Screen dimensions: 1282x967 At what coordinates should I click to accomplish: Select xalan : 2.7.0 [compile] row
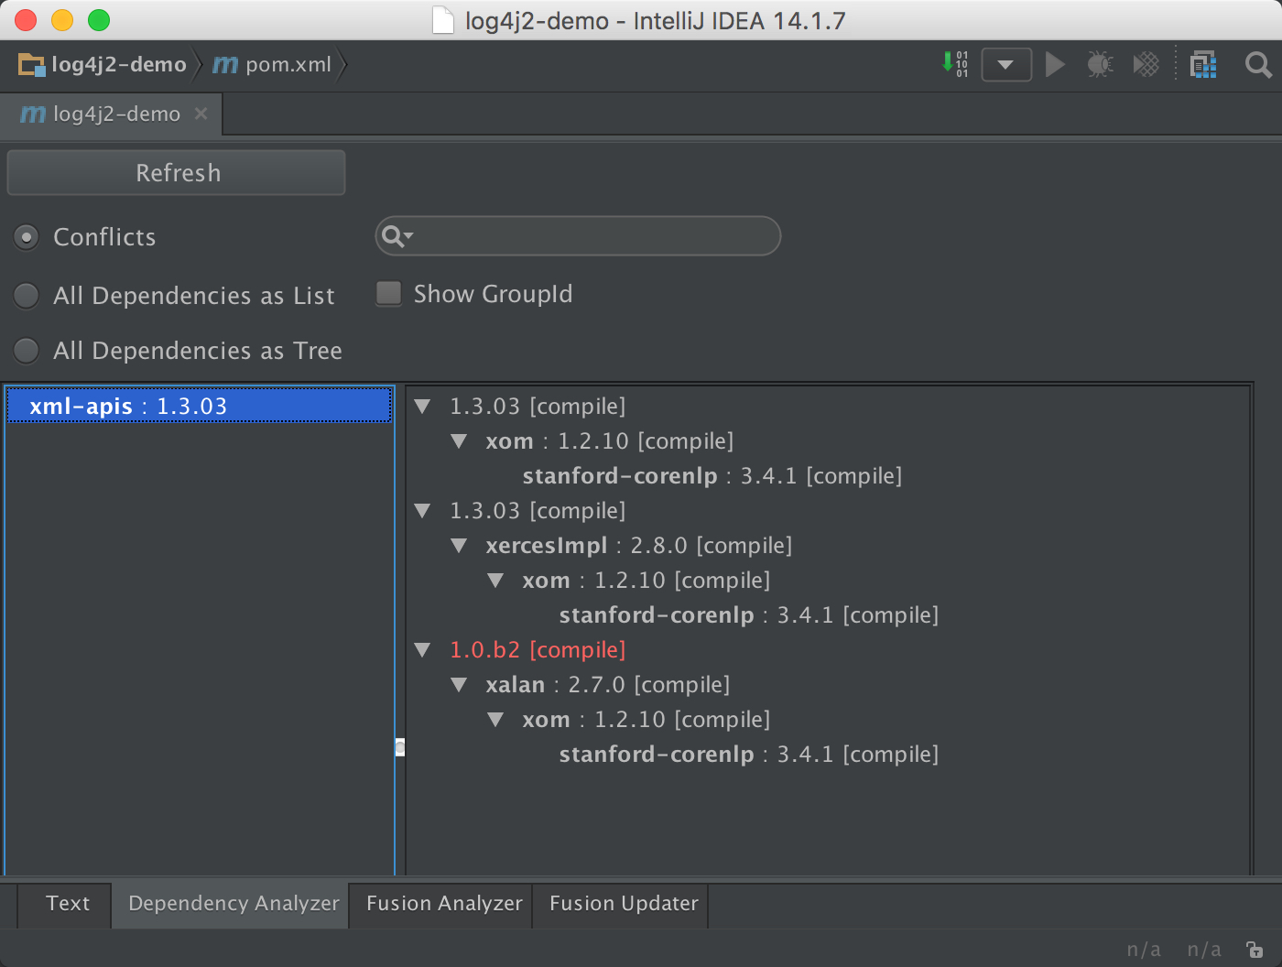pyautogui.click(x=607, y=685)
